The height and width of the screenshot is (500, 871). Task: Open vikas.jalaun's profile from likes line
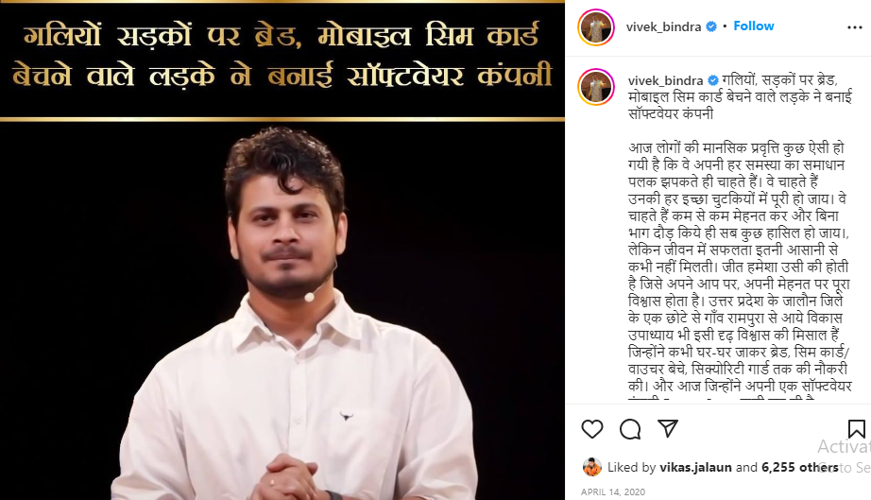coord(695,467)
